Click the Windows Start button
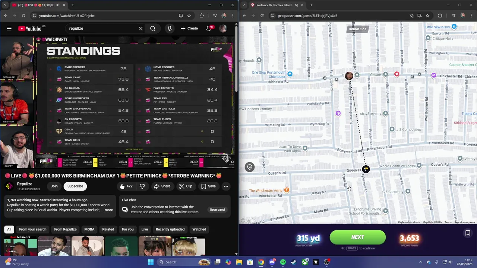The width and height of the screenshot is (477, 268). click(151, 262)
